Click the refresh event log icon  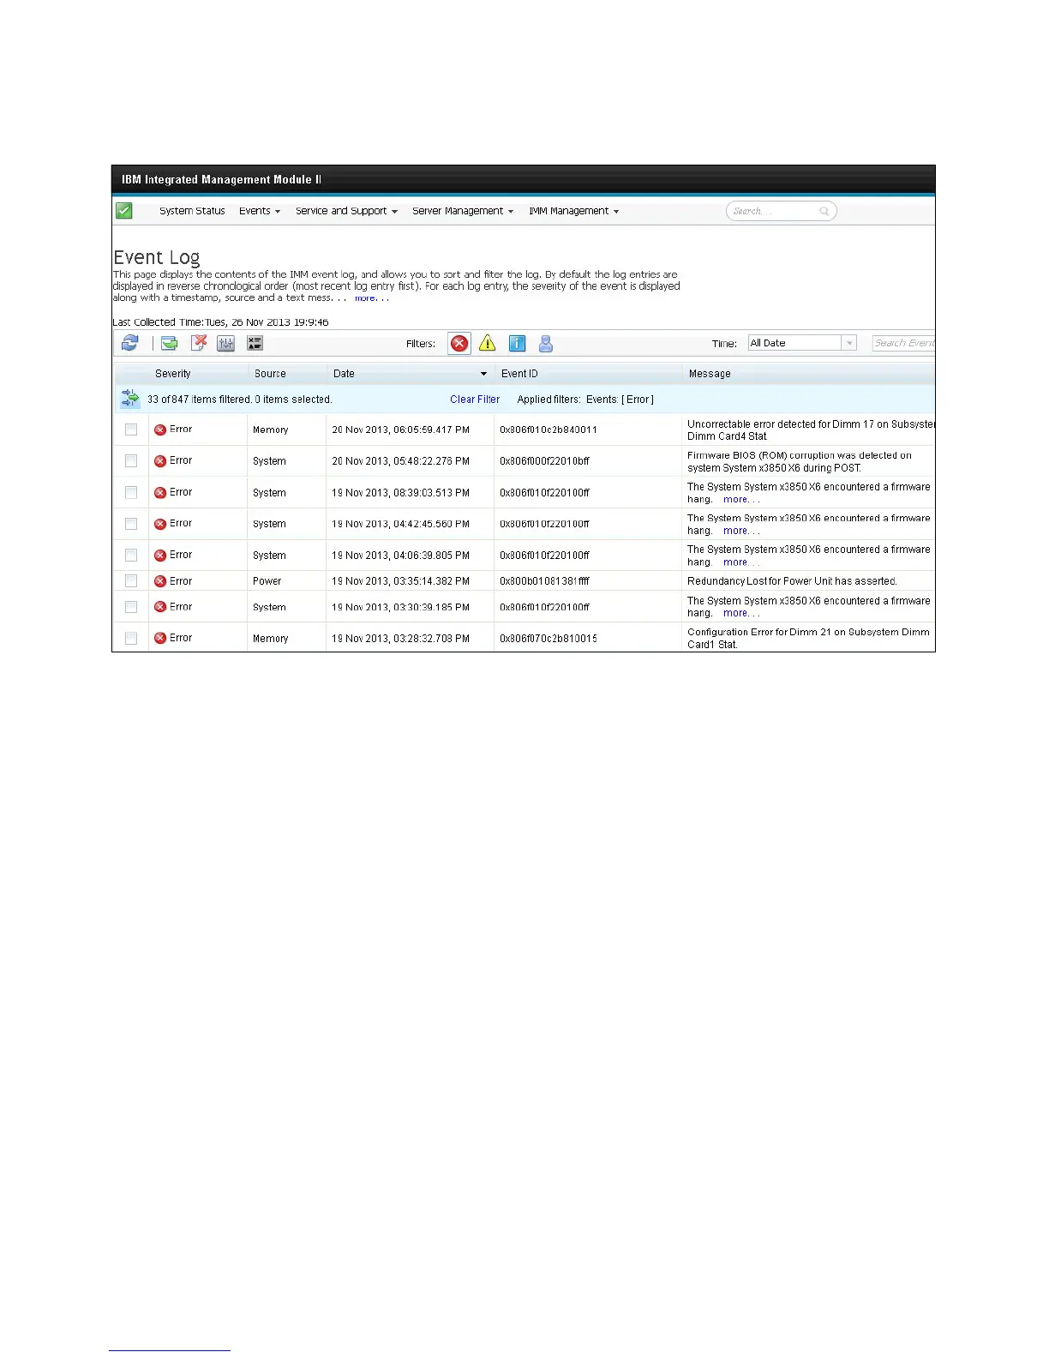tap(129, 343)
